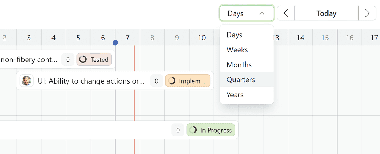
Task: Switch timeline scale to Months
Action: pos(239,65)
